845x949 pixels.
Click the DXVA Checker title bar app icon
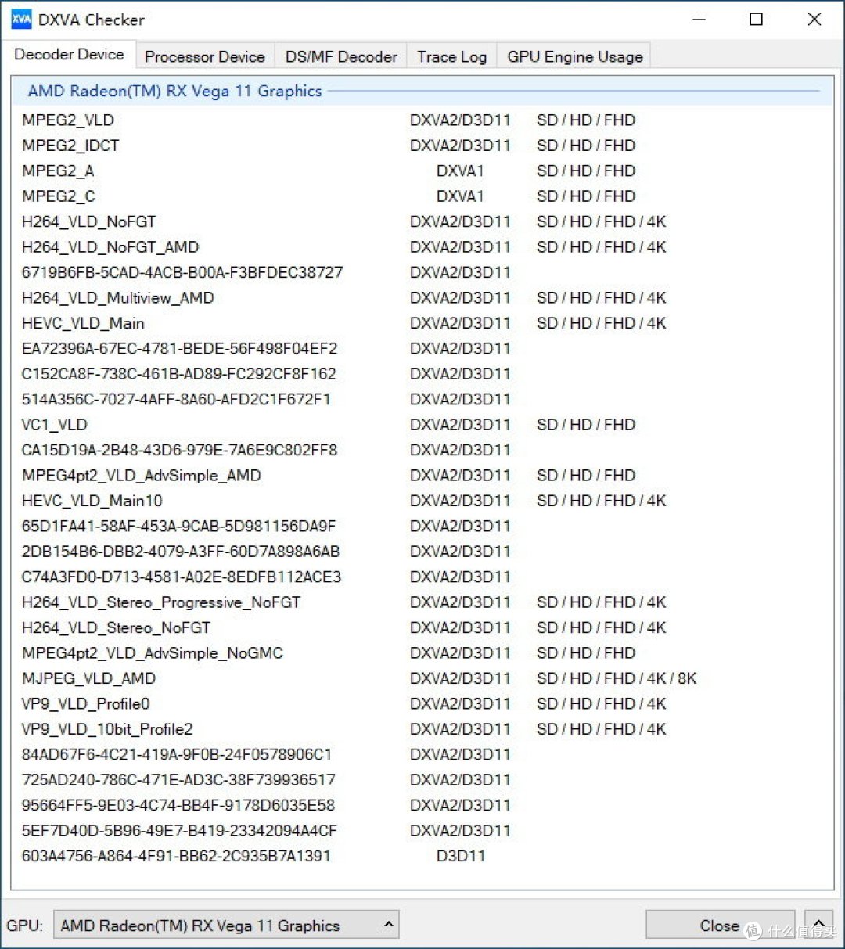pyautogui.click(x=21, y=20)
